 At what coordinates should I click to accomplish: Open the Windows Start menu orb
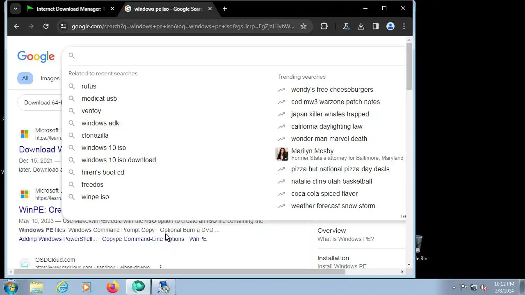[10, 287]
